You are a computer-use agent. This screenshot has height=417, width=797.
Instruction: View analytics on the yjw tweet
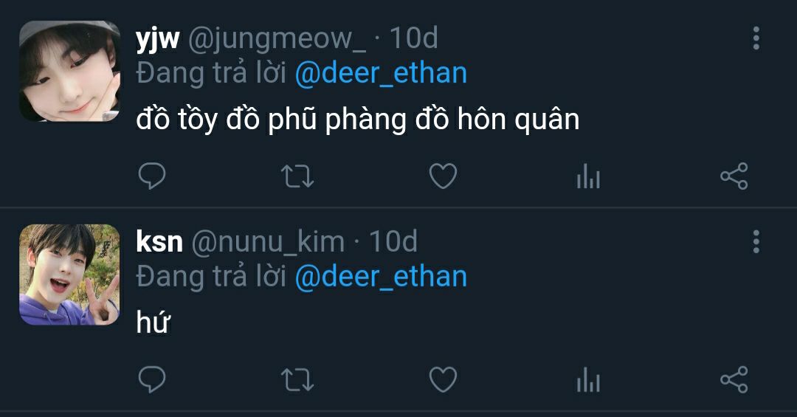point(589,176)
